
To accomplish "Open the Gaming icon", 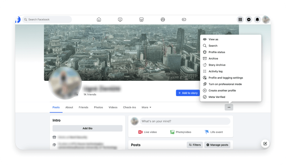I will click(x=184, y=19).
